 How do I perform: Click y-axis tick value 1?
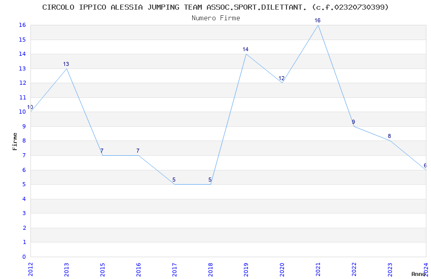click(24, 242)
